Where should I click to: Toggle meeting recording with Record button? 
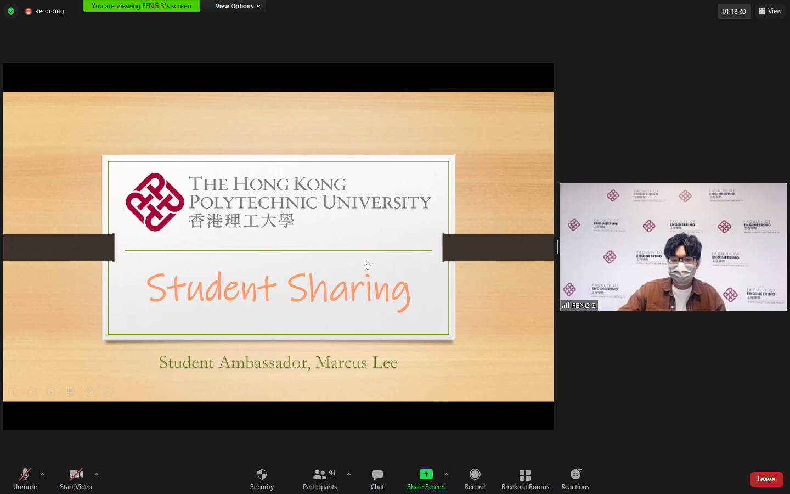coord(475,479)
